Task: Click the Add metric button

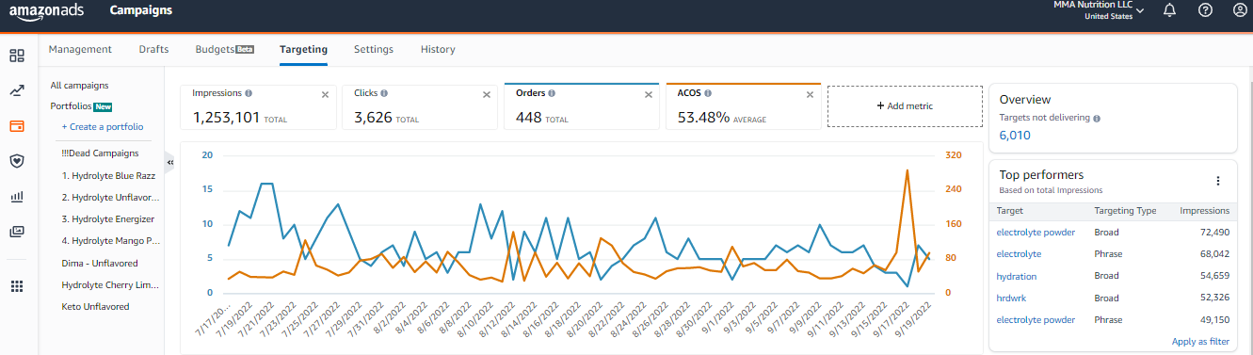Action: [x=905, y=106]
